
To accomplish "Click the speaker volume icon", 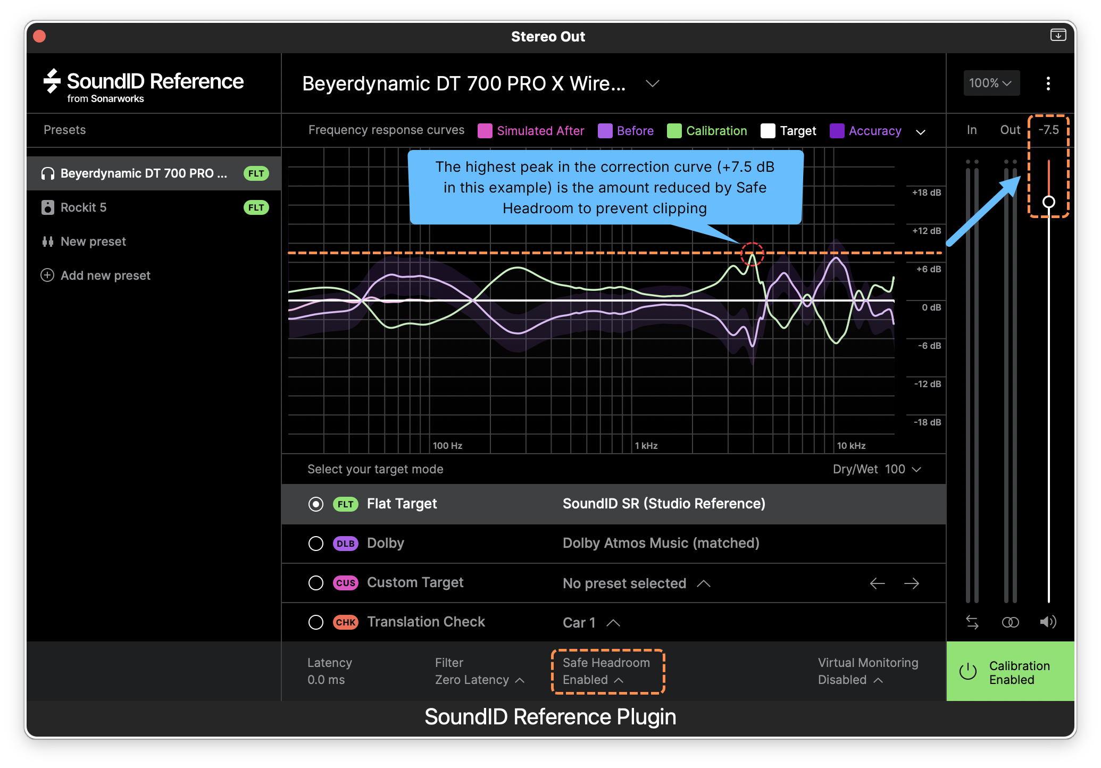I will pos(1048,622).
